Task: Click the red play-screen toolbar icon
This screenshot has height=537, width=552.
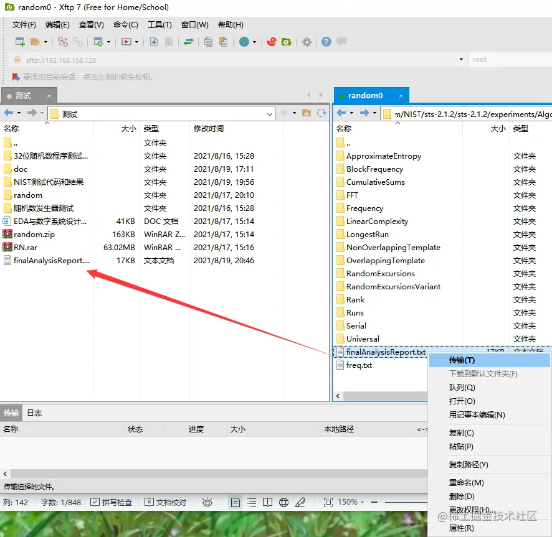Action: coord(126,42)
